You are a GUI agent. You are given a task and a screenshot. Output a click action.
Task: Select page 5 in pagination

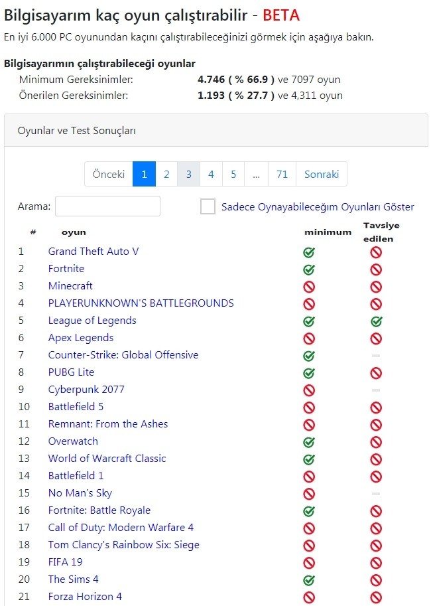click(233, 174)
